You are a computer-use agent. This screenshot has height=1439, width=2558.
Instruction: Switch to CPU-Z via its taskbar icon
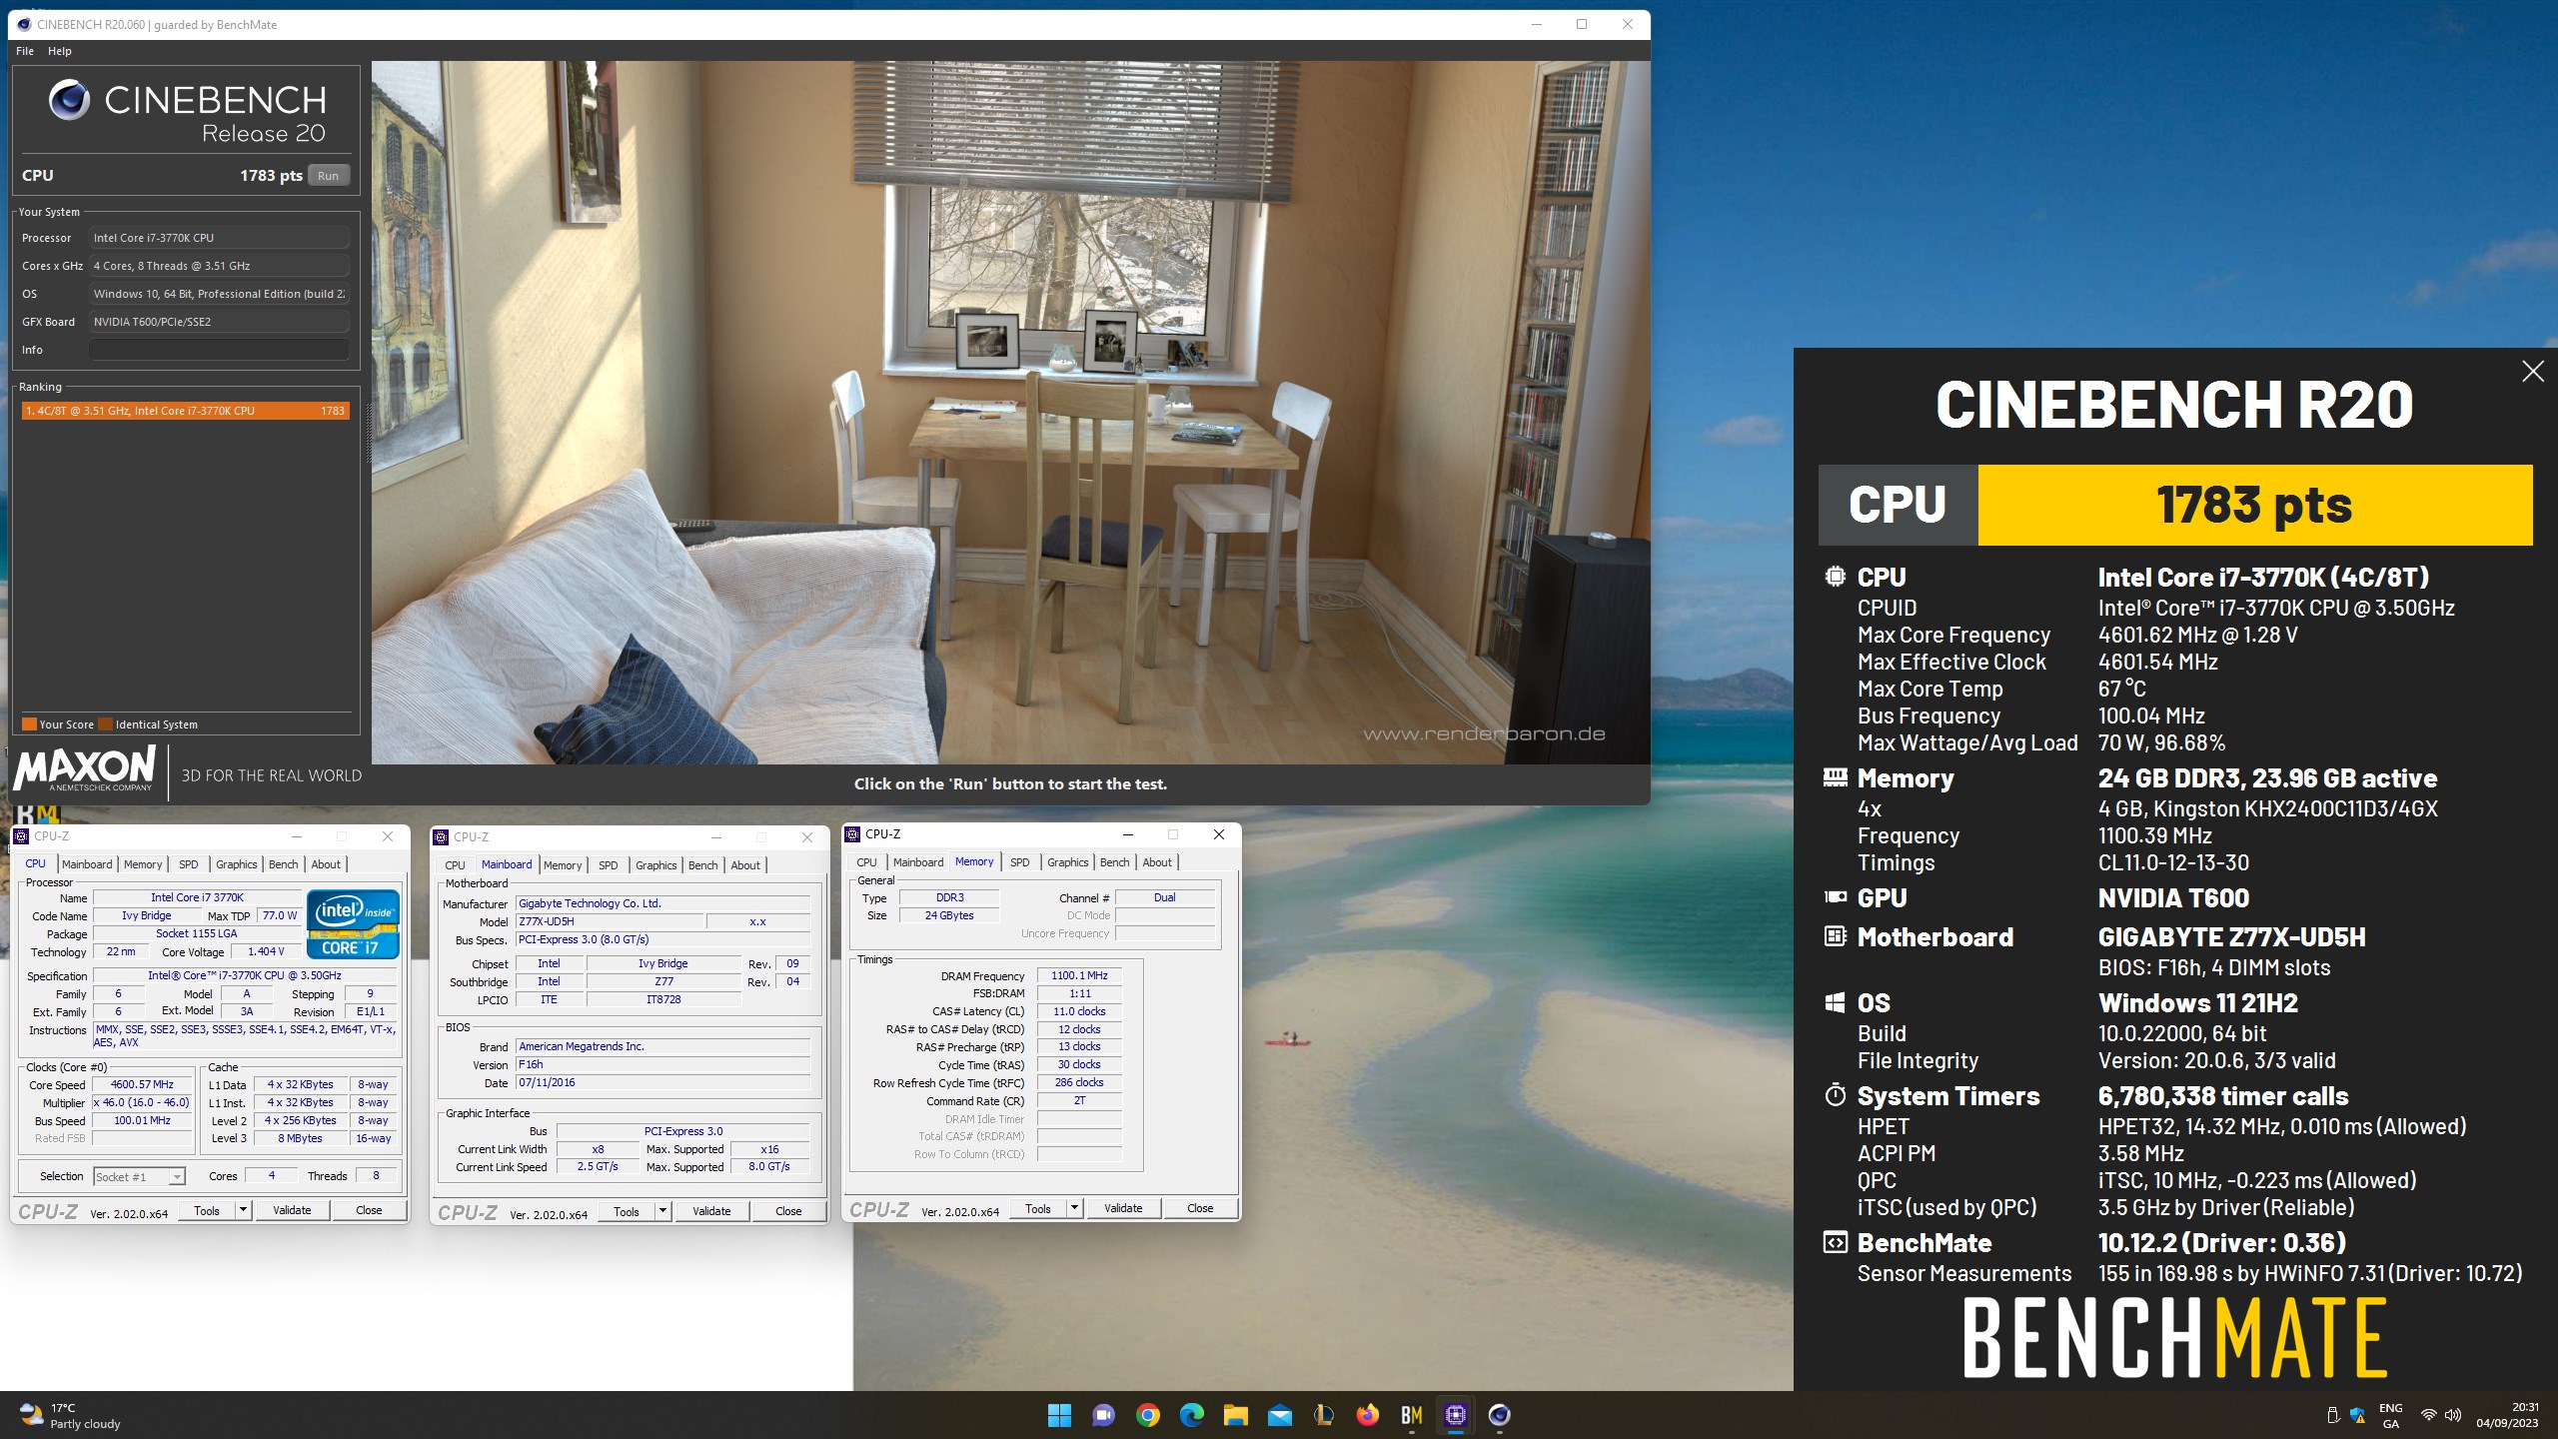coord(1455,1414)
